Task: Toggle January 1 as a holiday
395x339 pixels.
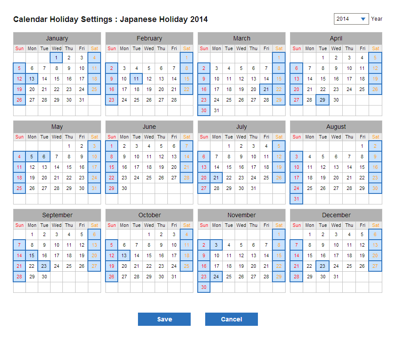Action: point(56,58)
